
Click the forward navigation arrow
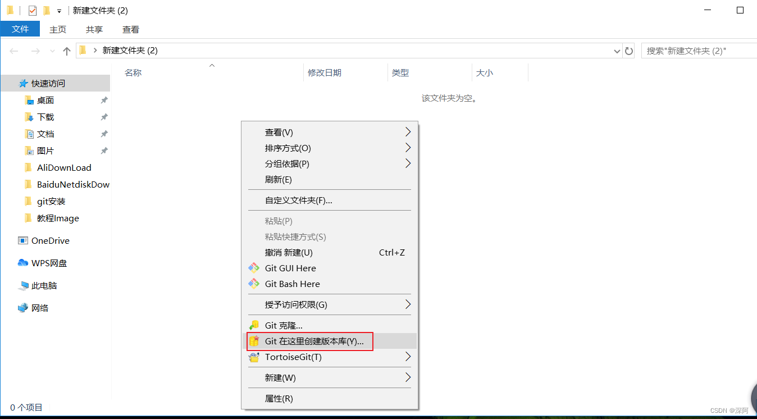35,51
